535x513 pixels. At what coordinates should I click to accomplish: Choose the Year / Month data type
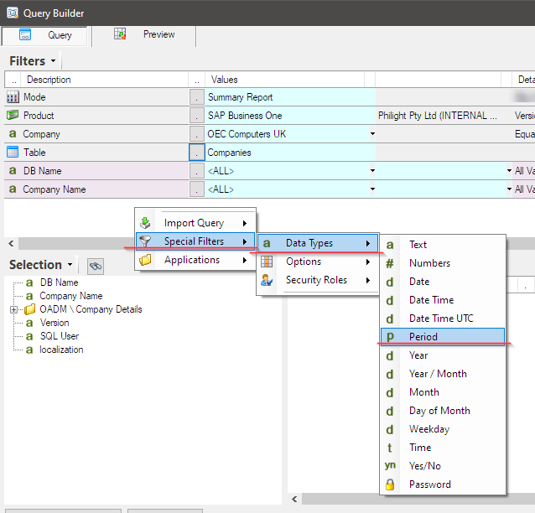coord(443,374)
